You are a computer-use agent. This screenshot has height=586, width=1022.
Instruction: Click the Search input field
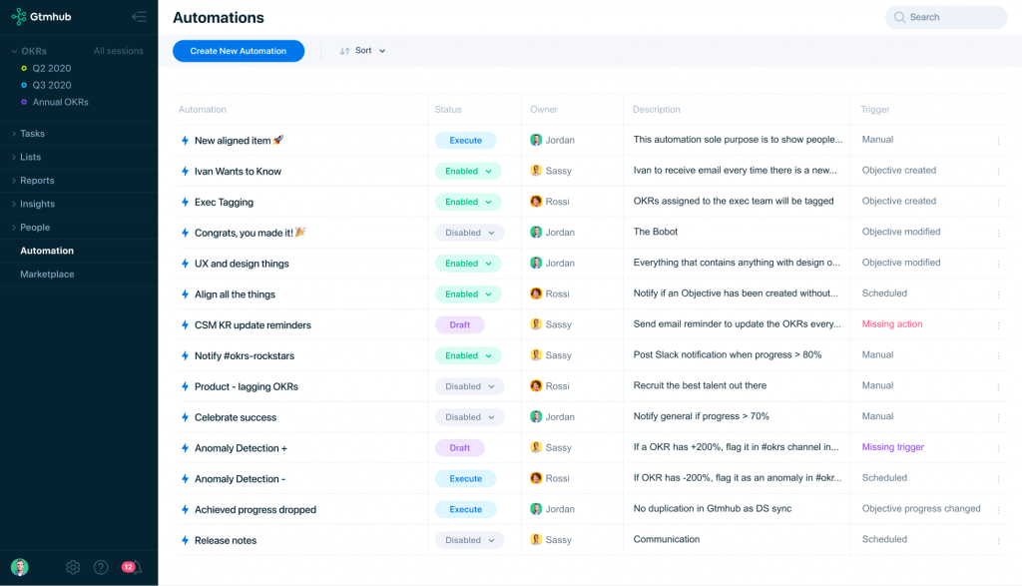pyautogui.click(x=946, y=17)
